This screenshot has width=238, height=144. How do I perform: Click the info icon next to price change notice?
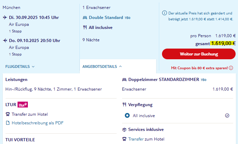[164, 13]
